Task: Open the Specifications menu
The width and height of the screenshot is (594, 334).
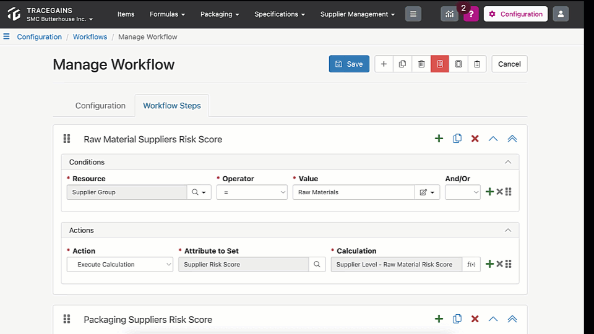Action: [280, 14]
